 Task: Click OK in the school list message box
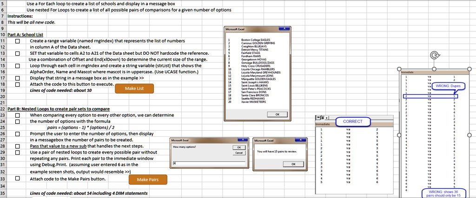[x=278, y=114]
